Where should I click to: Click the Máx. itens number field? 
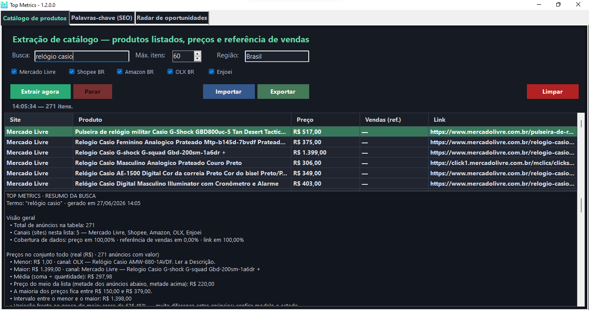pos(183,56)
